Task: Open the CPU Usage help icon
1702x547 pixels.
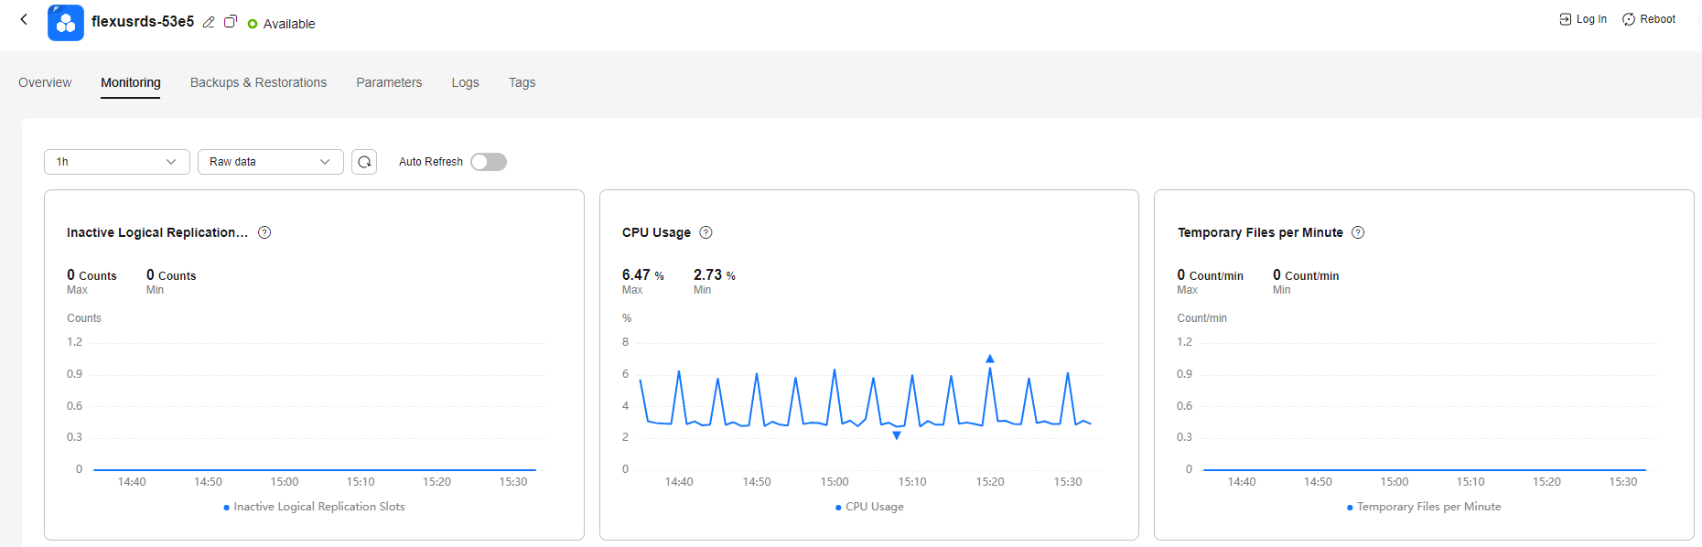Action: tap(706, 232)
